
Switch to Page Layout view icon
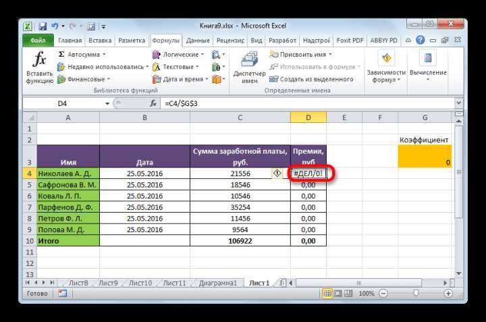tap(338, 293)
